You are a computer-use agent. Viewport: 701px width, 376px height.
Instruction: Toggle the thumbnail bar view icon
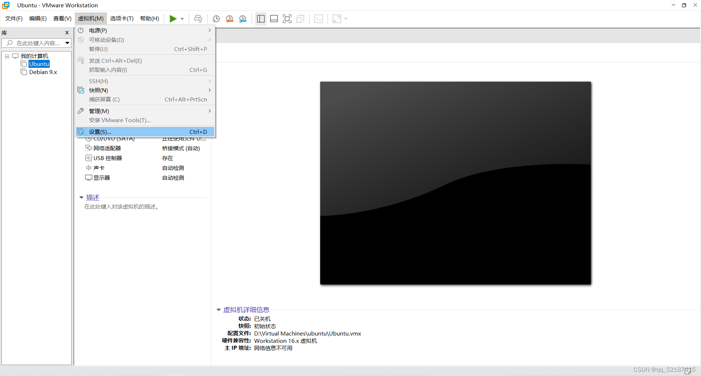[x=274, y=19]
